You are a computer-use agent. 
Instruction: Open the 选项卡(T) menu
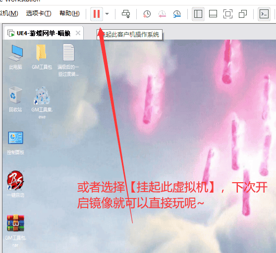[39, 13]
